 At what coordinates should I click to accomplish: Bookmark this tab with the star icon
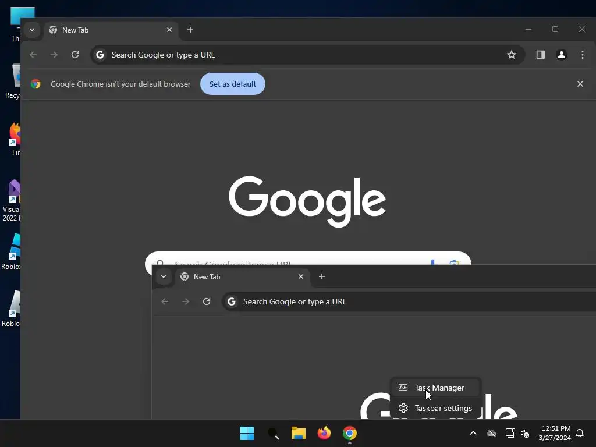512,55
